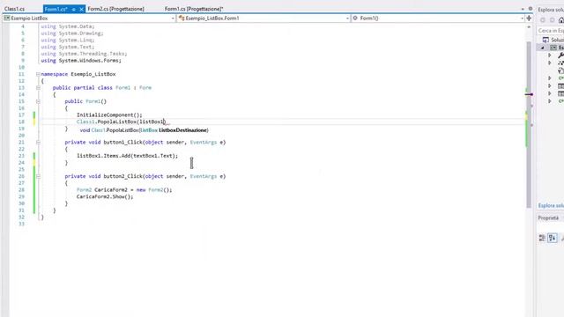Click the vertical editor scrollbar thumb

click(x=529, y=124)
